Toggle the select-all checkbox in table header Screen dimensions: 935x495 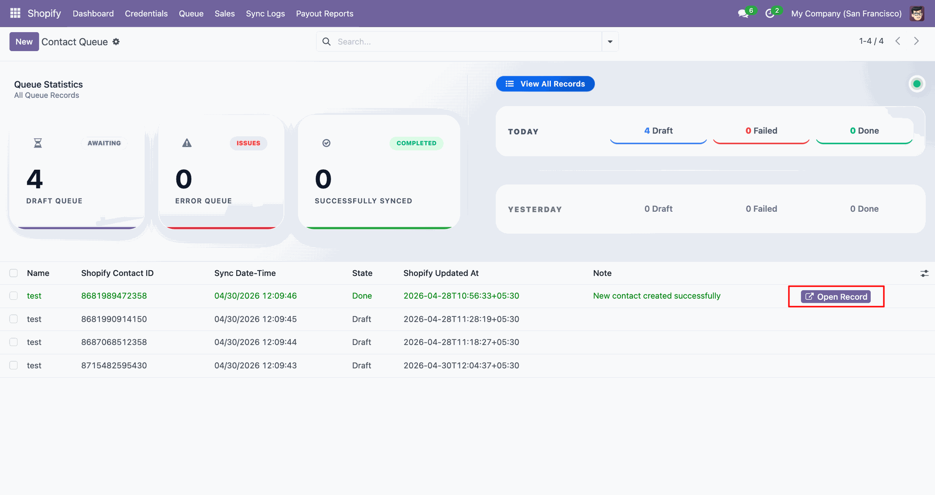pyautogui.click(x=14, y=273)
